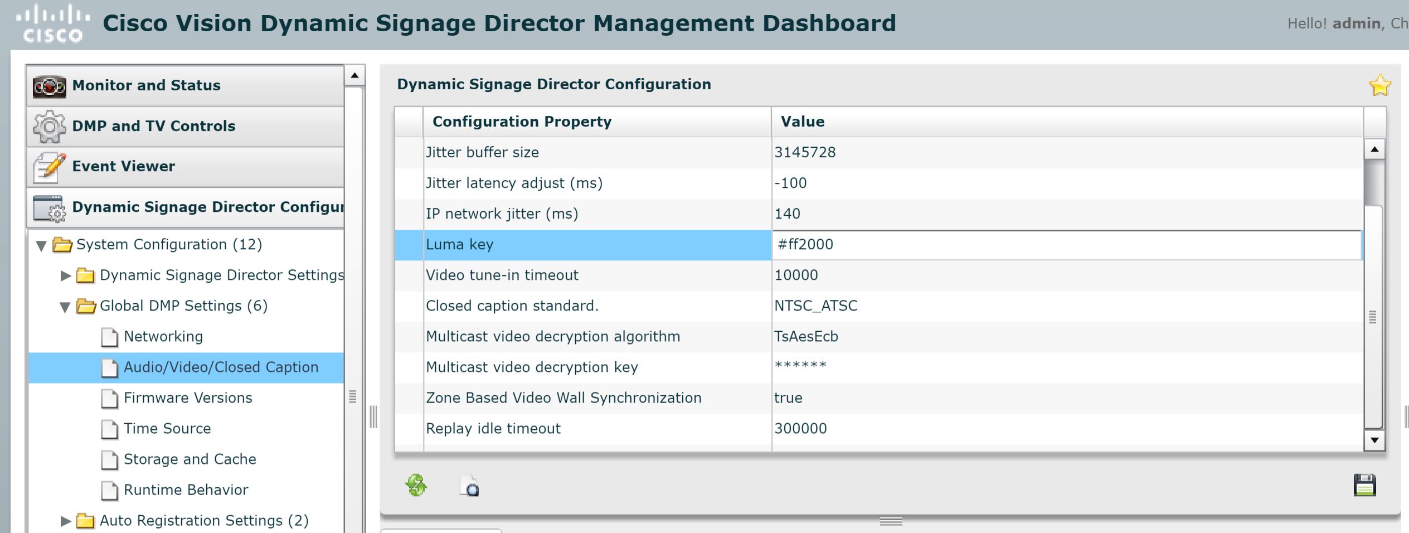Open Storage and Cache settings
This screenshot has width=1409, height=533.
pyautogui.click(x=190, y=459)
